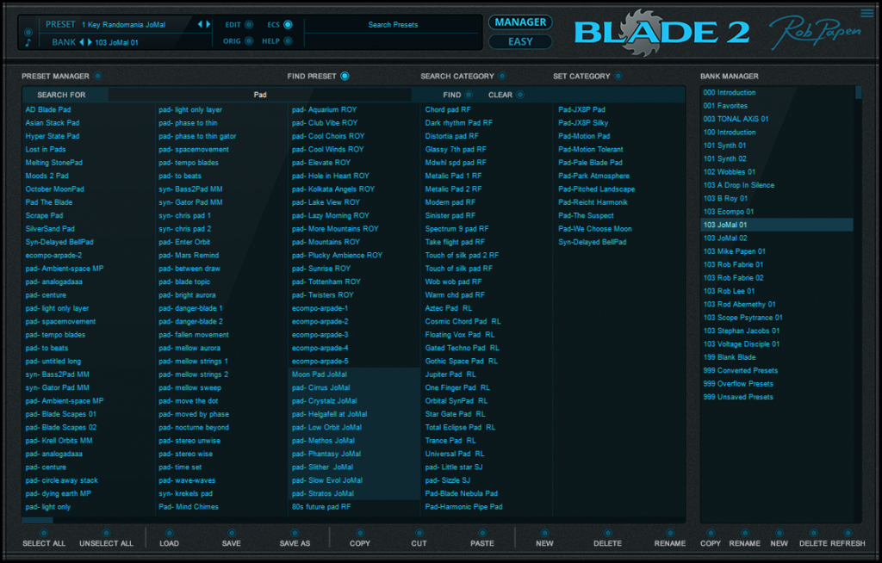Image resolution: width=882 pixels, height=563 pixels.
Task: Select bank 001 Favorites
Action: [777, 106]
